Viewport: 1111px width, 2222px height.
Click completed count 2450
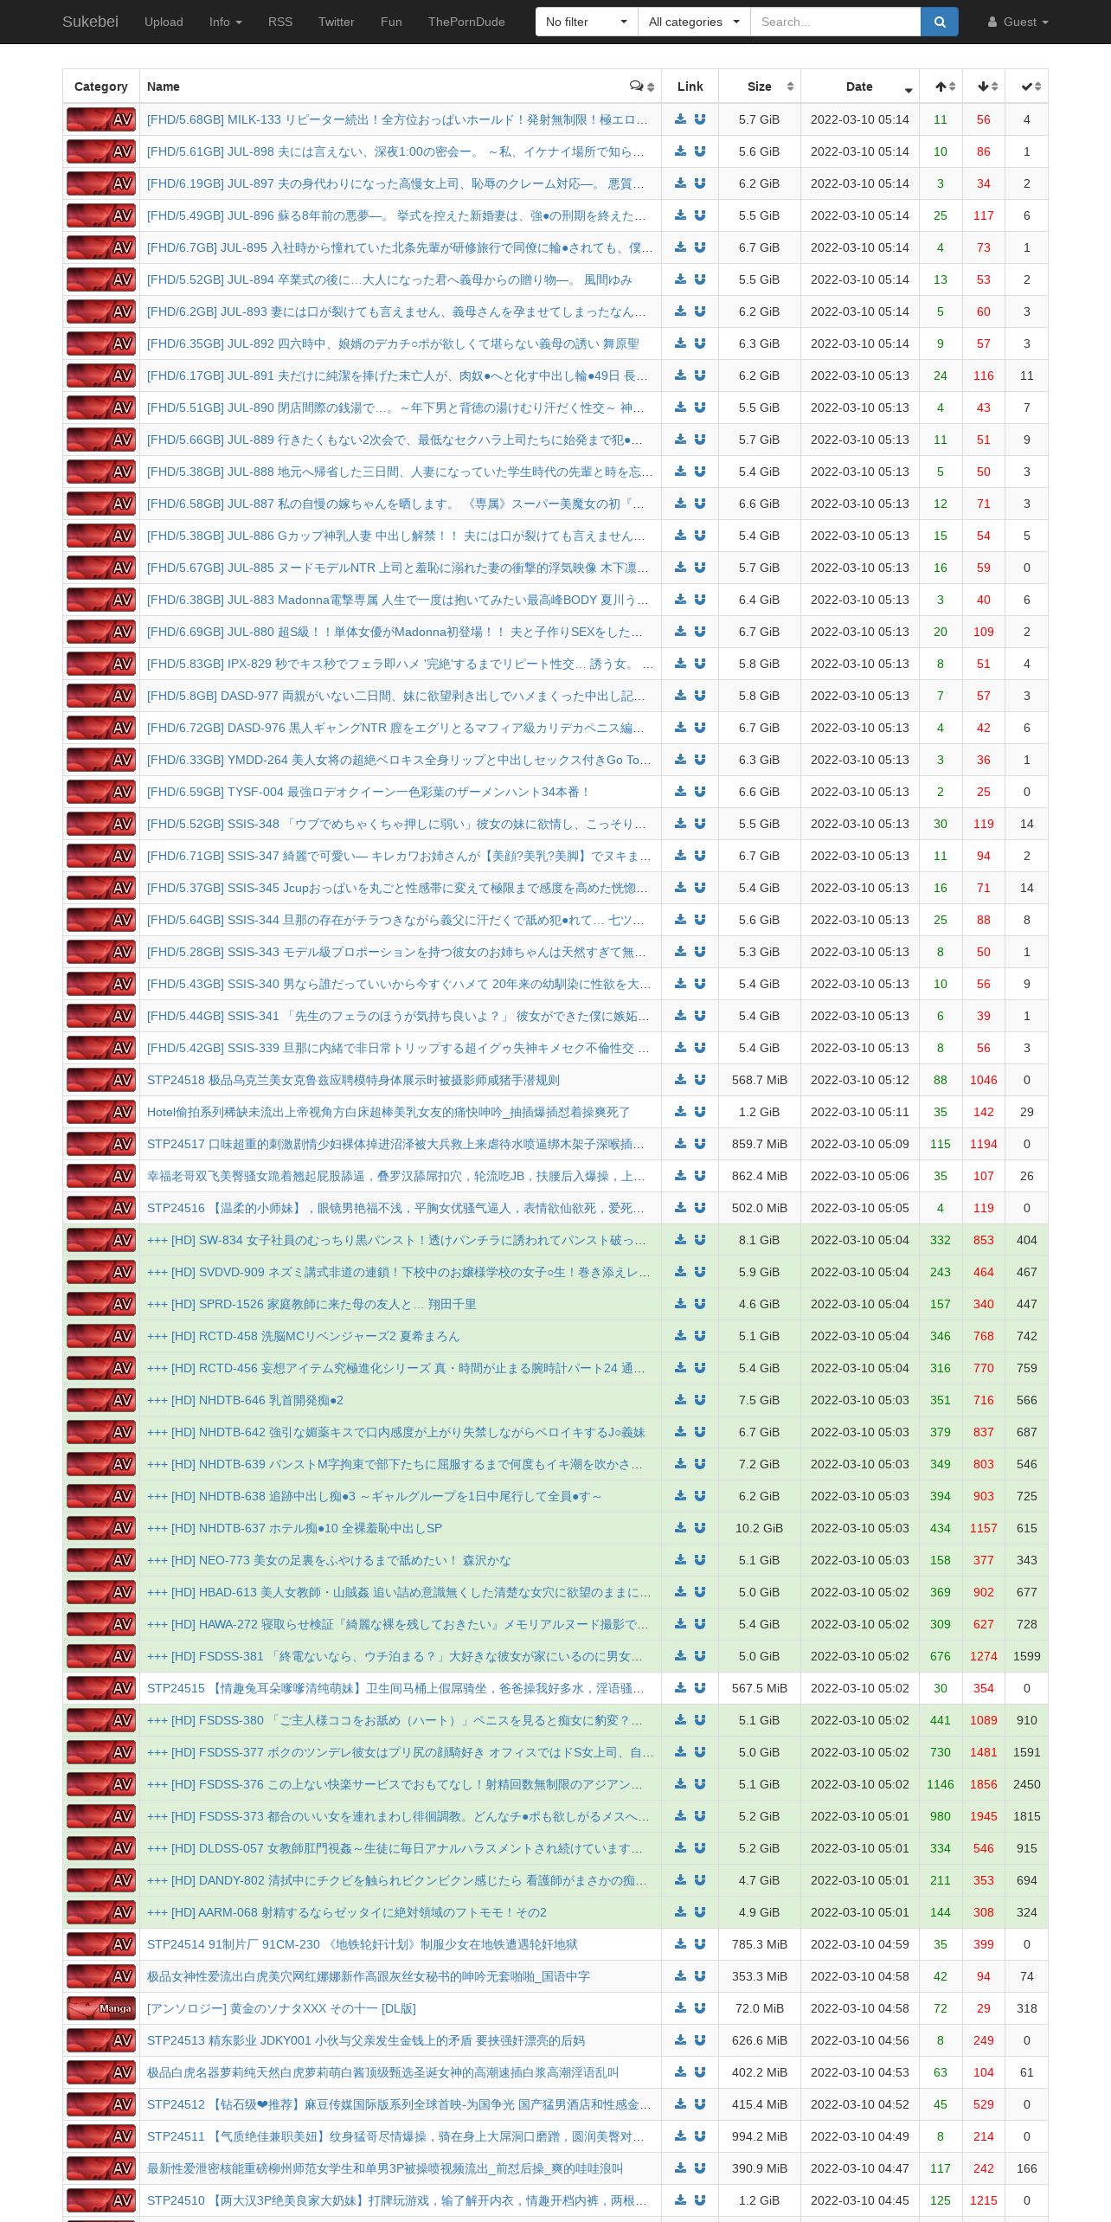(1027, 1784)
